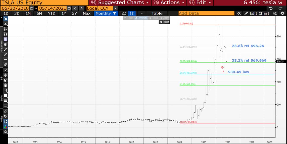This screenshot has width=287, height=144.
Task: Open the Monthly periodicity dropdown
Action: (106, 13)
